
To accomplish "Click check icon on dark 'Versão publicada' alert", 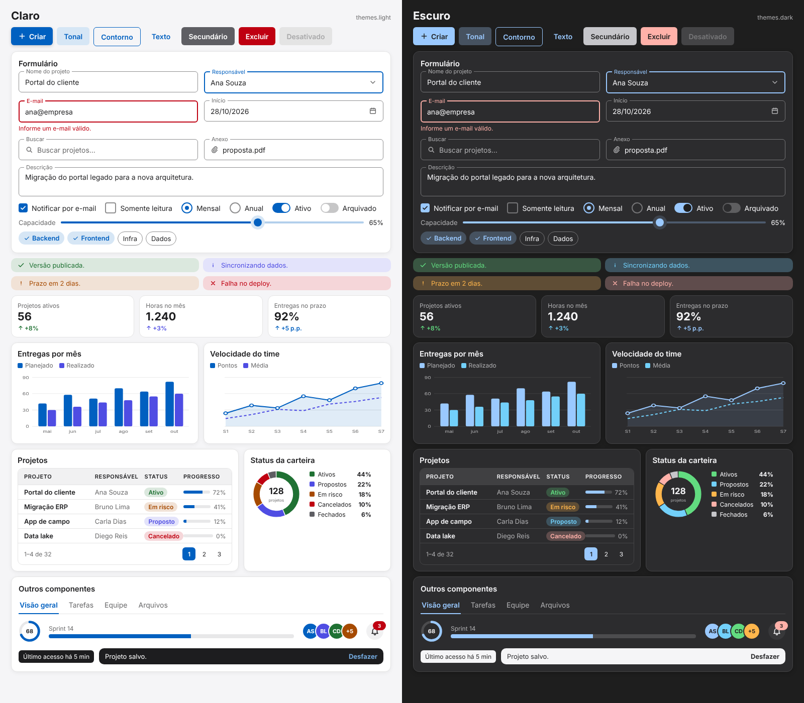I will (423, 265).
